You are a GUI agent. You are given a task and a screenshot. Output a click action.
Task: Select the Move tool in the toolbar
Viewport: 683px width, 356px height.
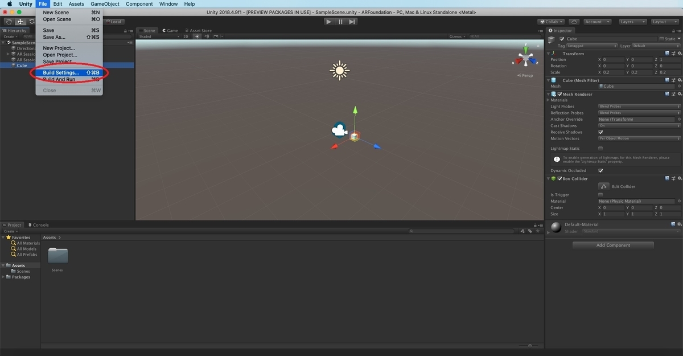[20, 22]
